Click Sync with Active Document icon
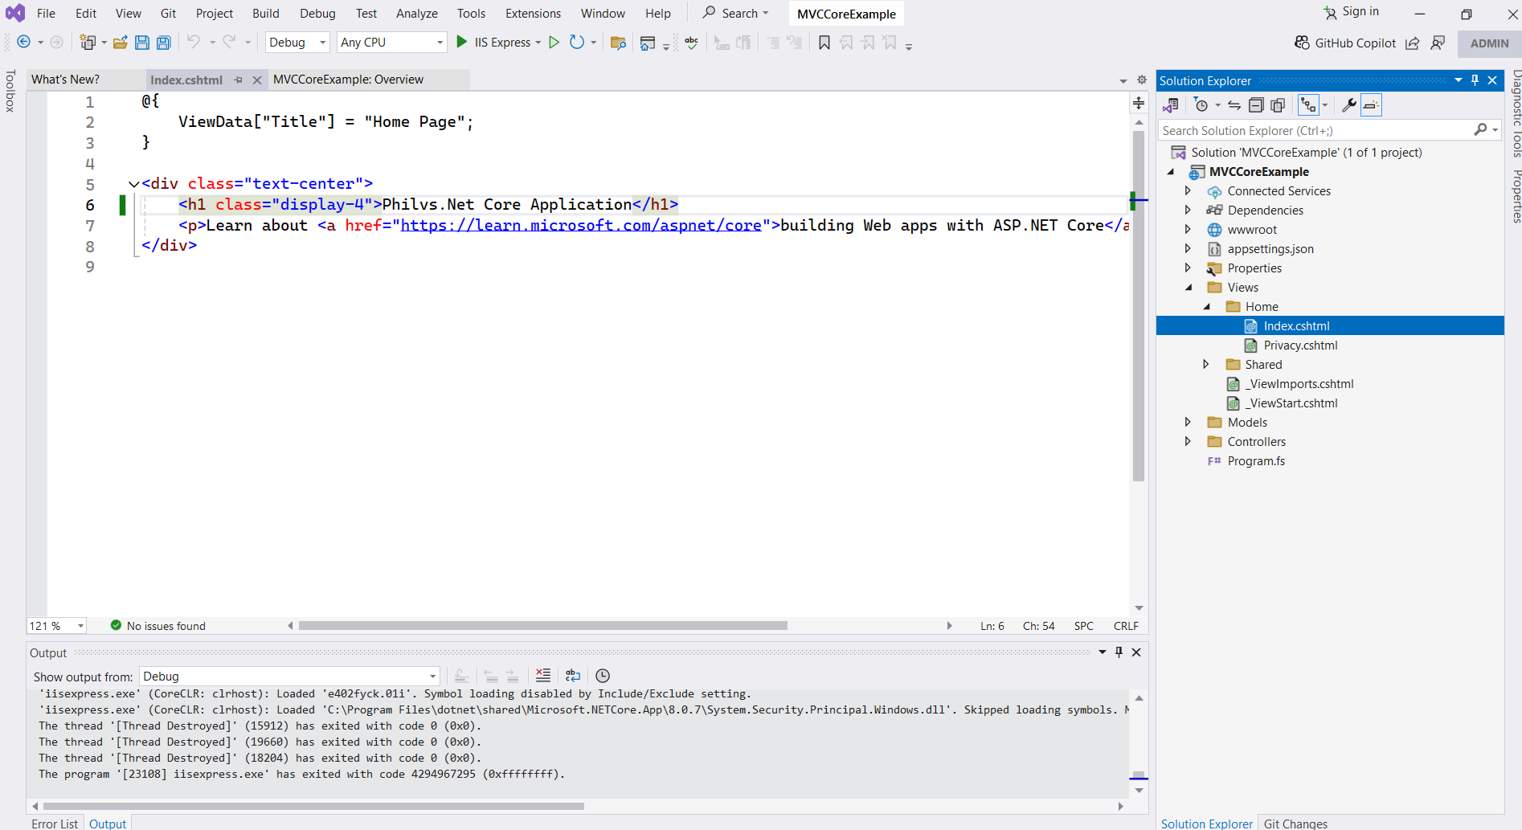The height and width of the screenshot is (830, 1522). (x=1234, y=105)
